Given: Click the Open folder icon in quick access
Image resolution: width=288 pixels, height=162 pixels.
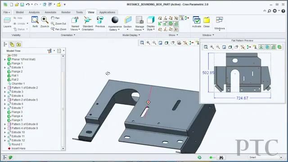Looking at the screenshot, I should click(x=17, y=4).
